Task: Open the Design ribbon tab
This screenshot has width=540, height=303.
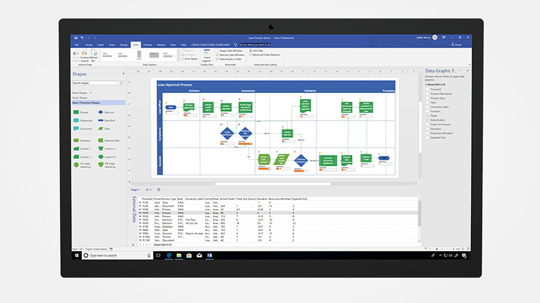Action: [x=123, y=44]
